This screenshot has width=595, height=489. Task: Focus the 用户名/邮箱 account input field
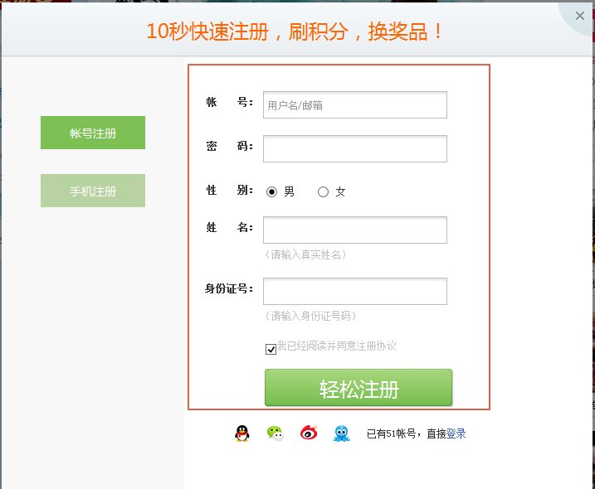point(355,105)
